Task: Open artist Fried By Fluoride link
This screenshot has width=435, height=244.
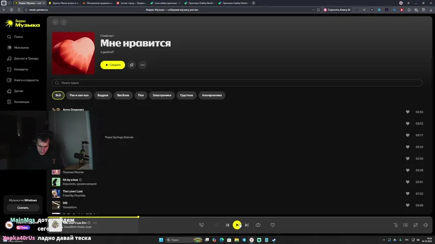Action: [x=74, y=195]
